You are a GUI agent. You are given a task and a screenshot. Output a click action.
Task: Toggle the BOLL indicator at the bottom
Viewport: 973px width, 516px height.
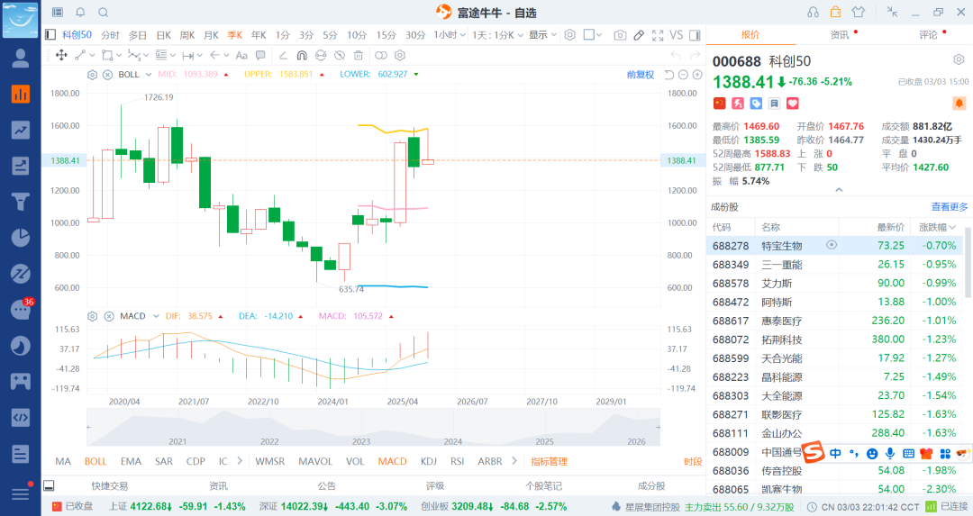click(95, 461)
